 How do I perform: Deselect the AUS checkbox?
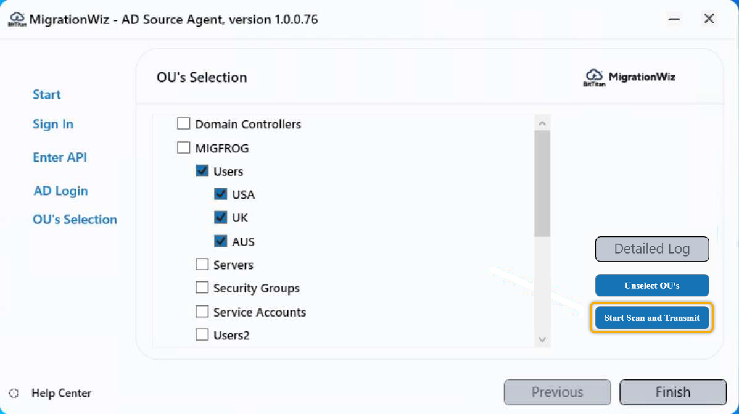coord(220,241)
